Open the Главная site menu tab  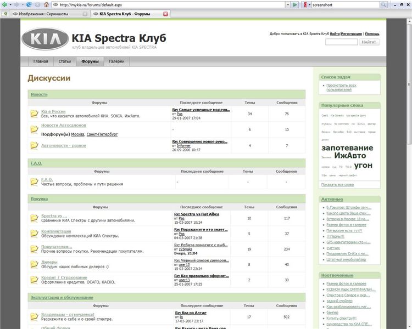tap(41, 61)
